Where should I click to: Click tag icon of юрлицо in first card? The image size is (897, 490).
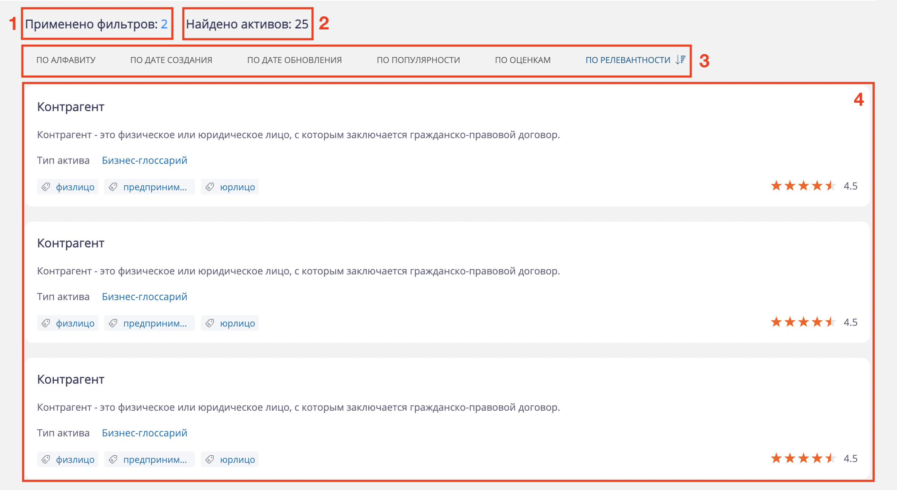coord(210,187)
